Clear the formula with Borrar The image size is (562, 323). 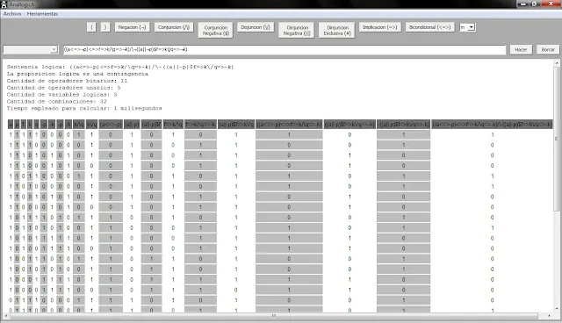click(548, 50)
